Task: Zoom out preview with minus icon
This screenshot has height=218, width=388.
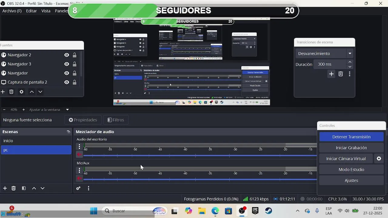Action: [4, 110]
